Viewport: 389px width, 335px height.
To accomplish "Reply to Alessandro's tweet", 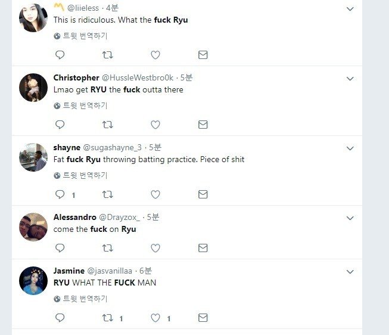I will pos(60,247).
